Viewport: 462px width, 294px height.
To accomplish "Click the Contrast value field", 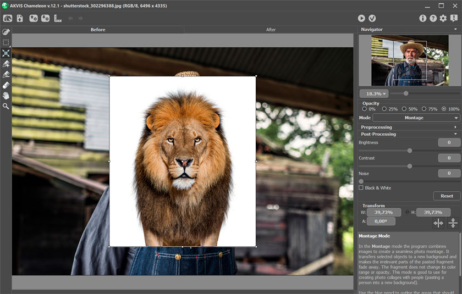I will pyautogui.click(x=449, y=158).
